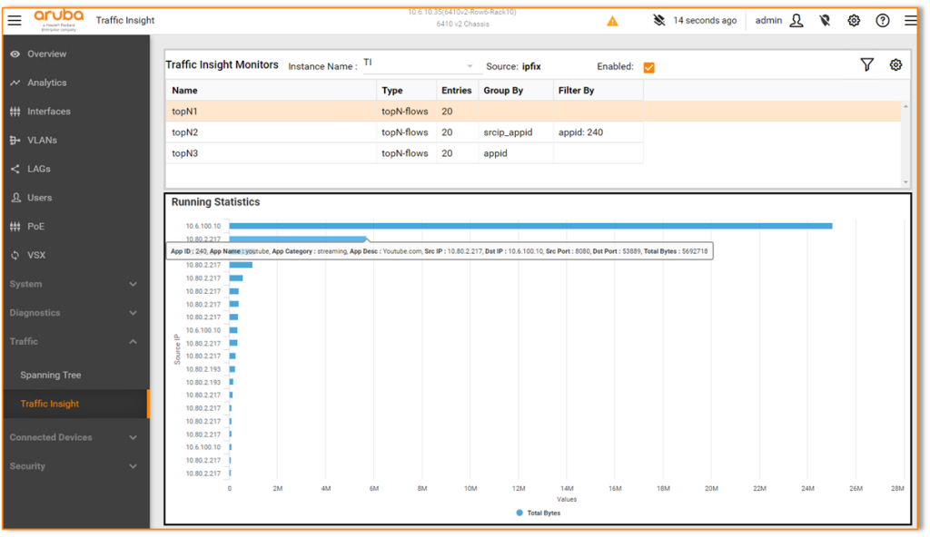Click the Aruba logo

coord(58,20)
